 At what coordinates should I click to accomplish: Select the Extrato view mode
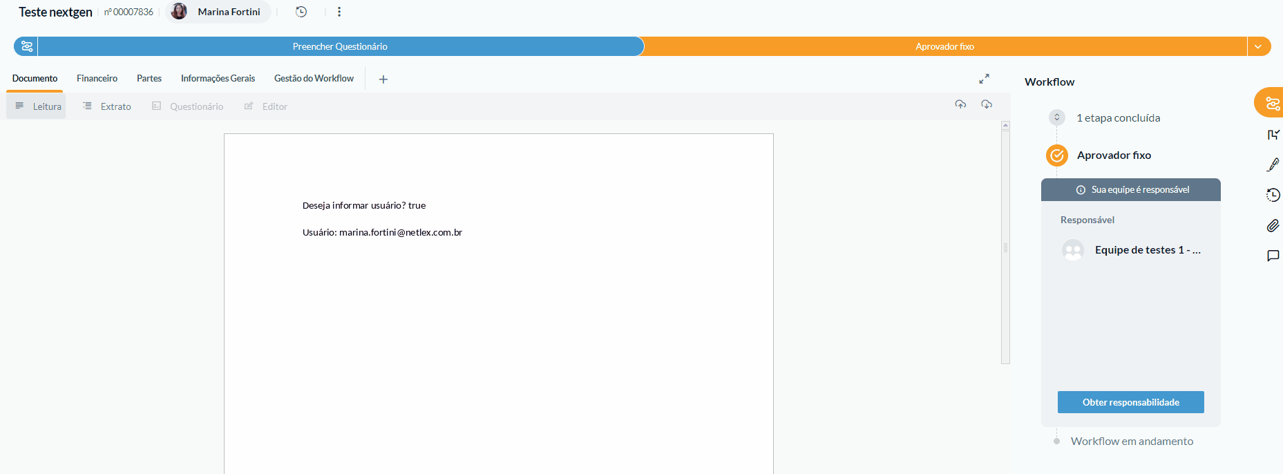click(x=106, y=106)
